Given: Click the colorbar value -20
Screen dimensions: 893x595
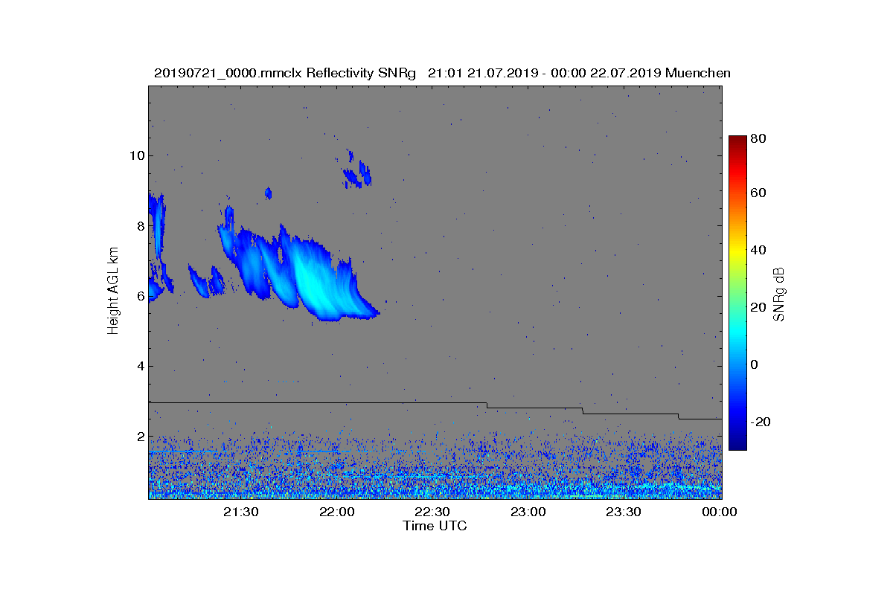Looking at the screenshot, I should click(759, 422).
